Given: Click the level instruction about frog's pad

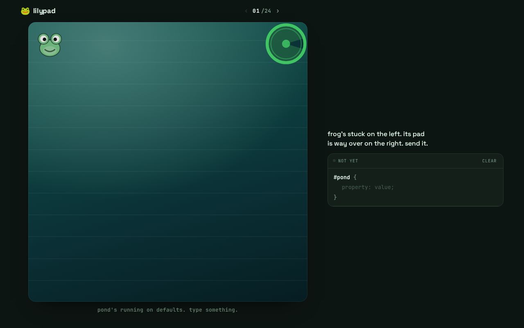Looking at the screenshot, I should pos(377,139).
